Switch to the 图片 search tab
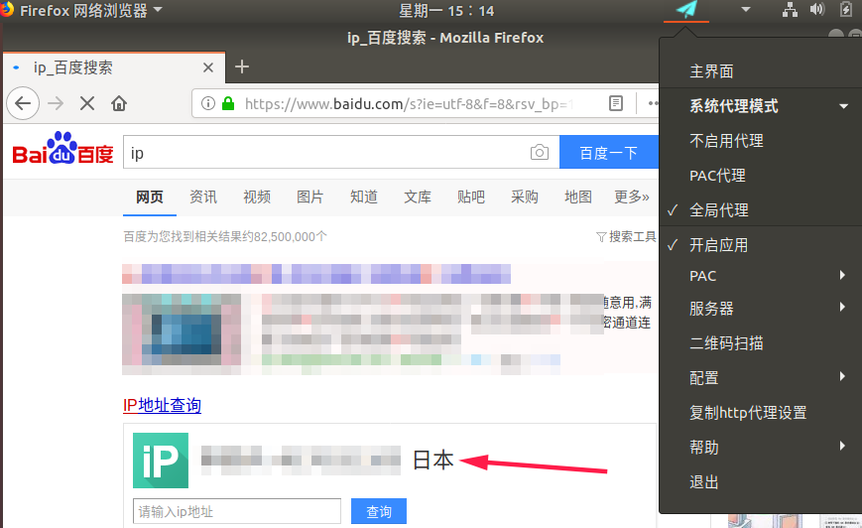 pos(309,197)
